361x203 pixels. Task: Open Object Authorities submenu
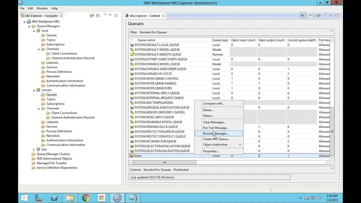point(219,145)
